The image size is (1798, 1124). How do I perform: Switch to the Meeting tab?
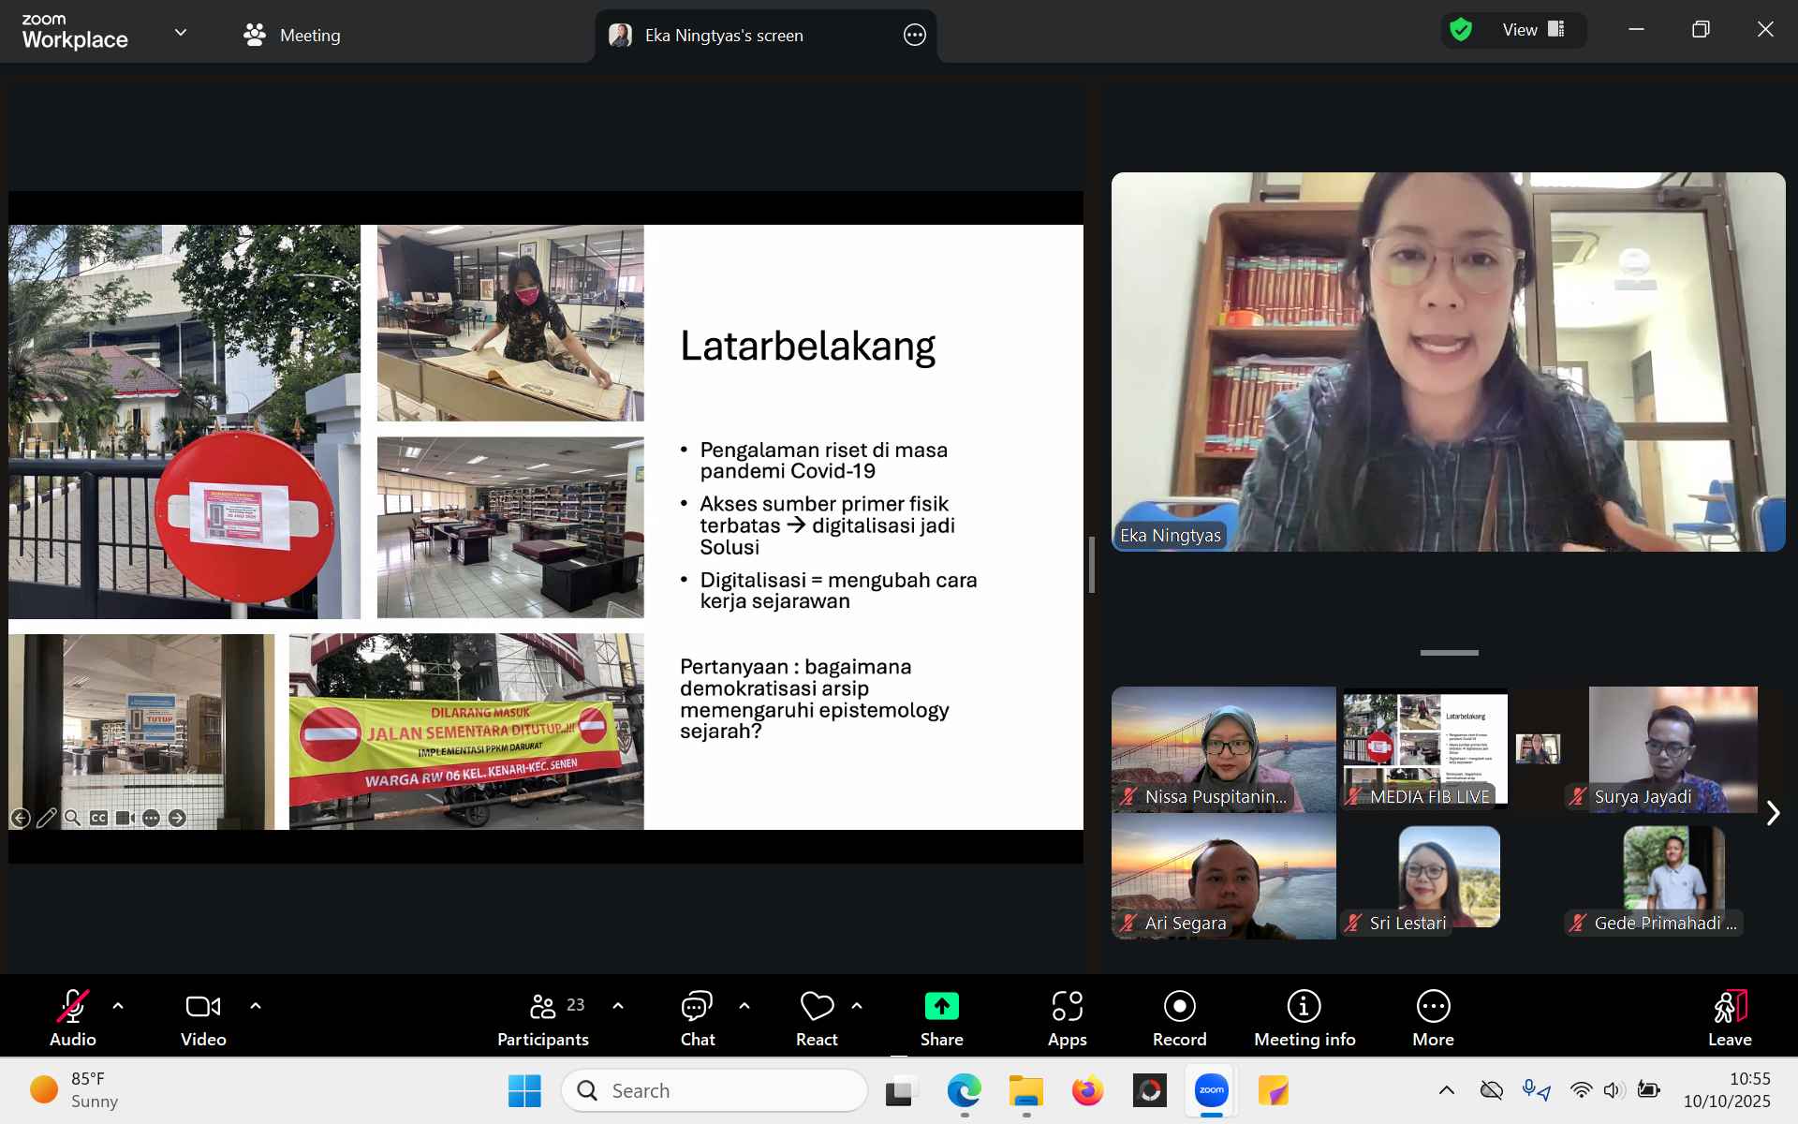(292, 36)
